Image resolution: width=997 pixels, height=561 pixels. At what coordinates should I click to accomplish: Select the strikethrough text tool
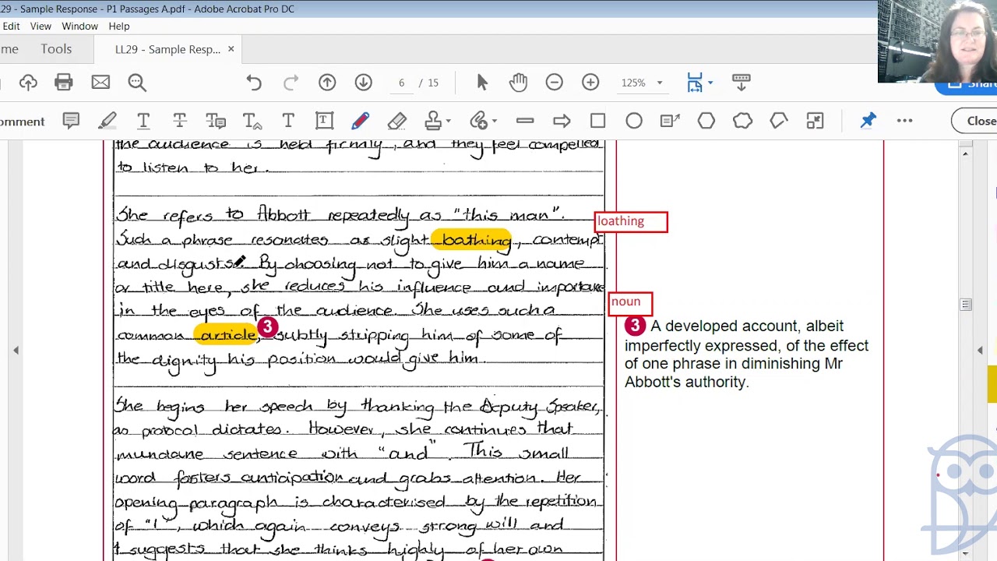[180, 121]
